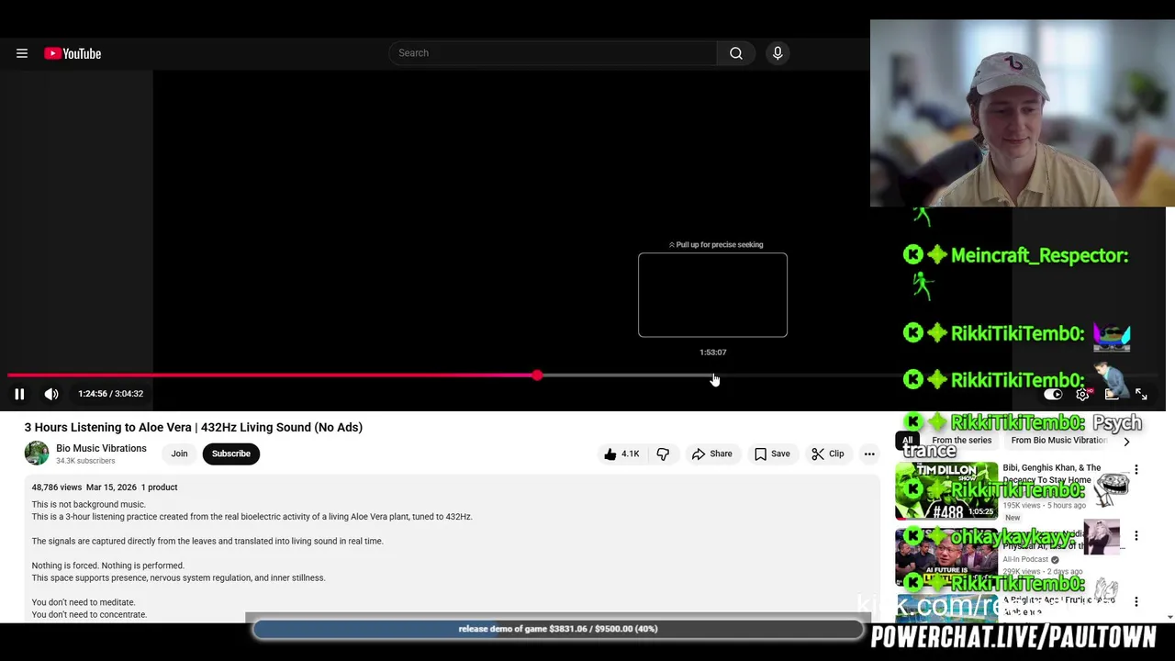Create a Clip of the video
The width and height of the screenshot is (1175, 661).
[x=828, y=454]
